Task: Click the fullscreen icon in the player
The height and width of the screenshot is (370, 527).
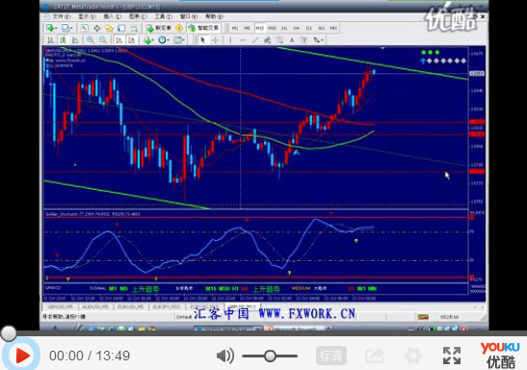Action: click(x=452, y=356)
